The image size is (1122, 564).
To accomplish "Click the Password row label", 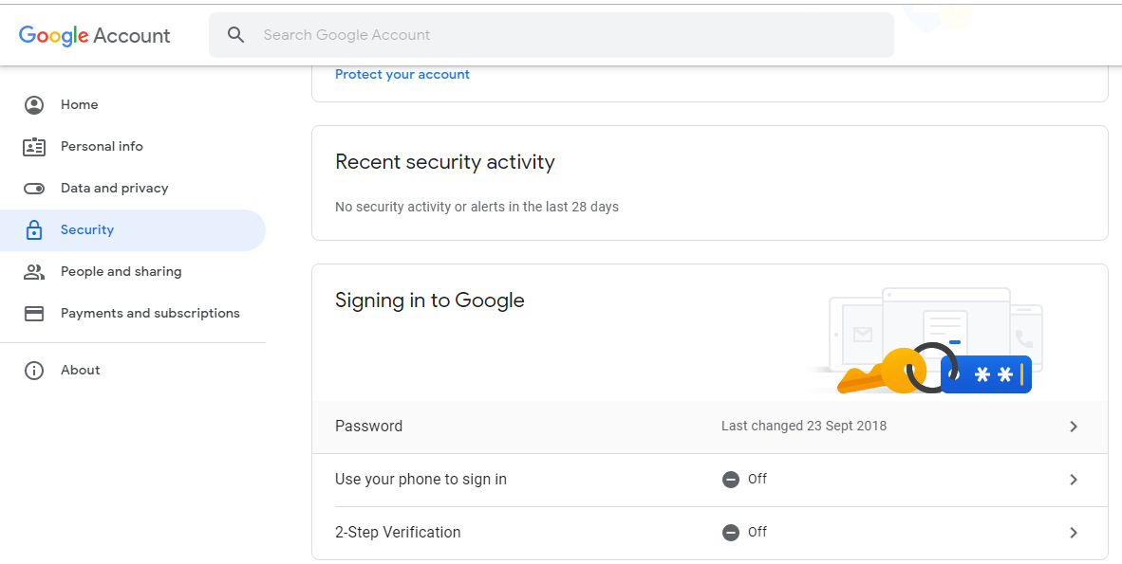I will point(368,427).
